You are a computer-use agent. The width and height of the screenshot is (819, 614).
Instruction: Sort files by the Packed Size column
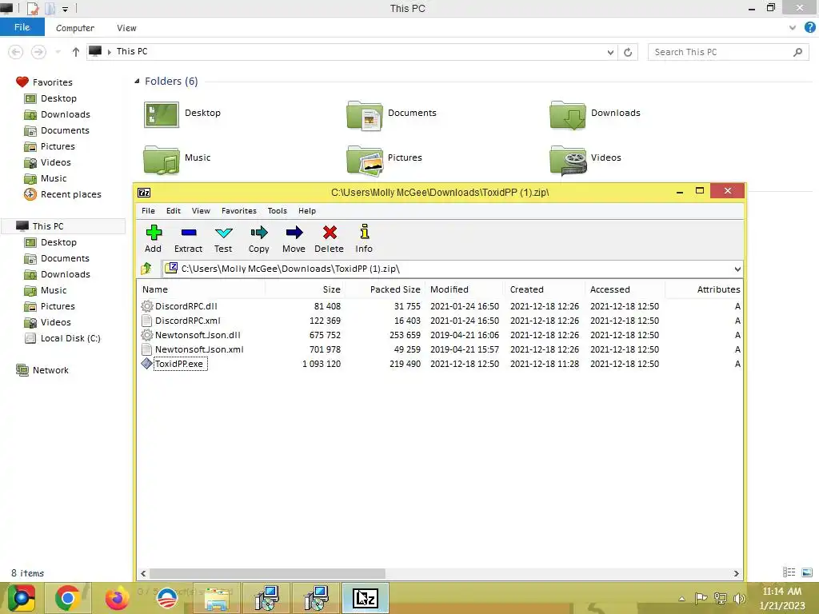click(x=386, y=289)
